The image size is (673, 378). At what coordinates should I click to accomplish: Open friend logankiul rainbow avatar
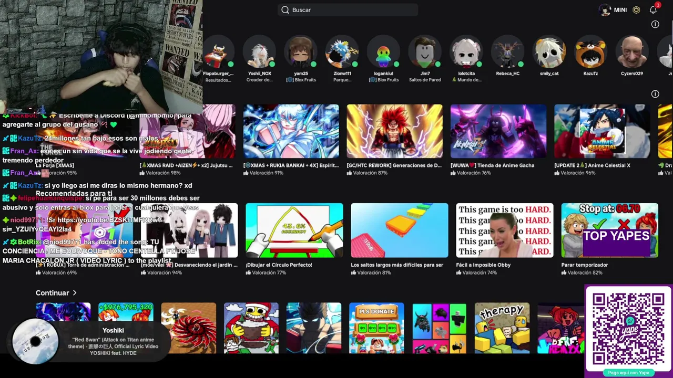point(383,52)
